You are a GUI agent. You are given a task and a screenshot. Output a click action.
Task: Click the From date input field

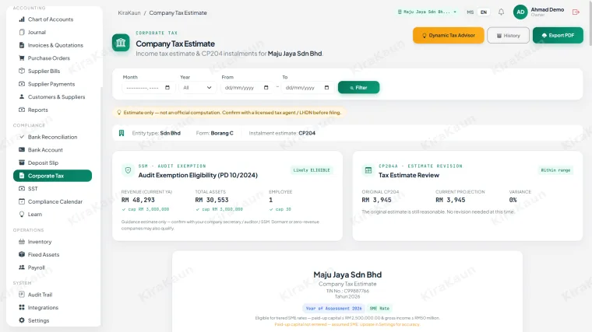[x=247, y=87]
